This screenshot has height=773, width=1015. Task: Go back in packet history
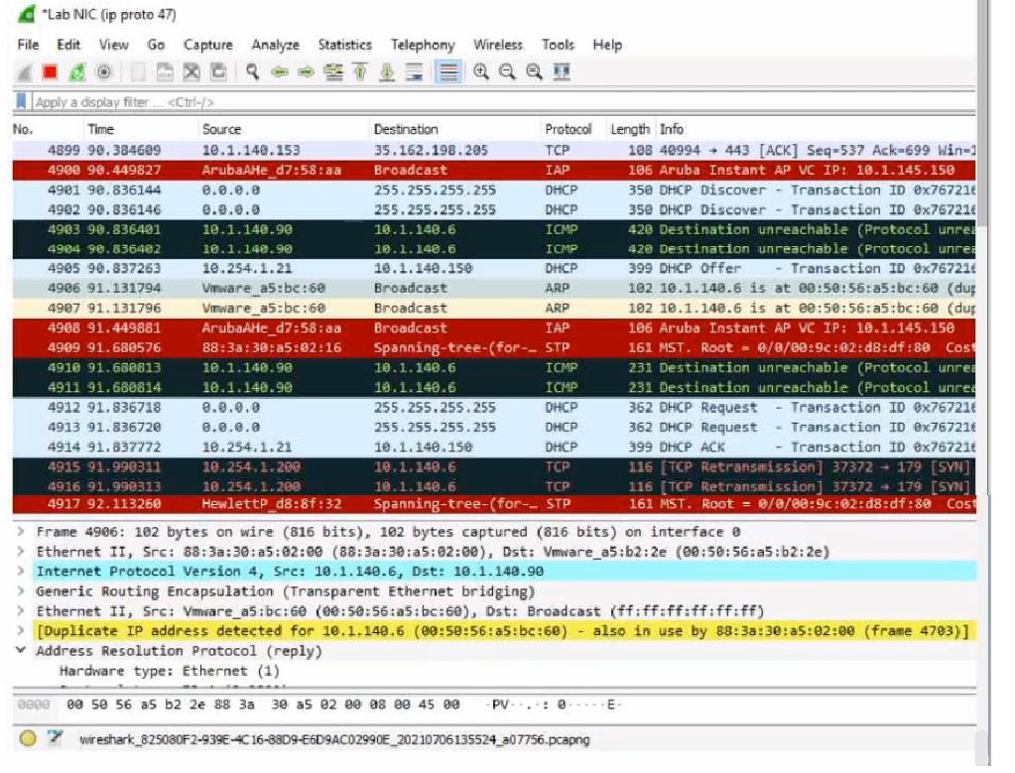point(280,72)
